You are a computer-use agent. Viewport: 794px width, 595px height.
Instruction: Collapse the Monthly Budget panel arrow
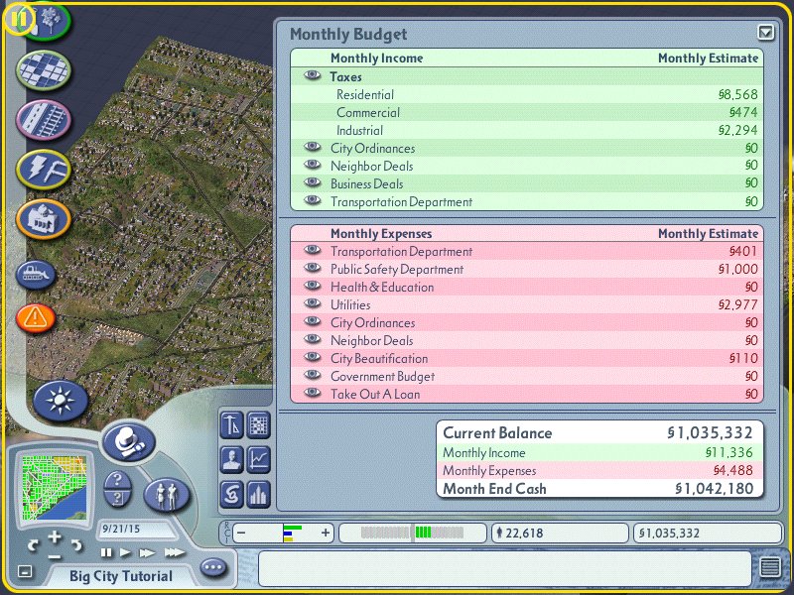pyautogui.click(x=765, y=33)
